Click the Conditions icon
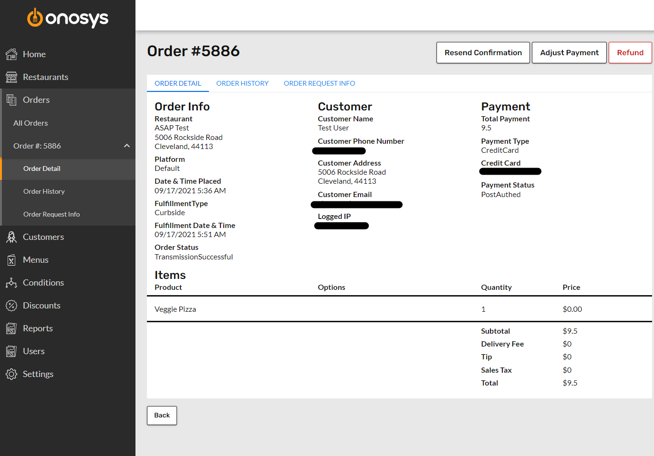Image resolution: width=654 pixels, height=456 pixels. pos(11,282)
